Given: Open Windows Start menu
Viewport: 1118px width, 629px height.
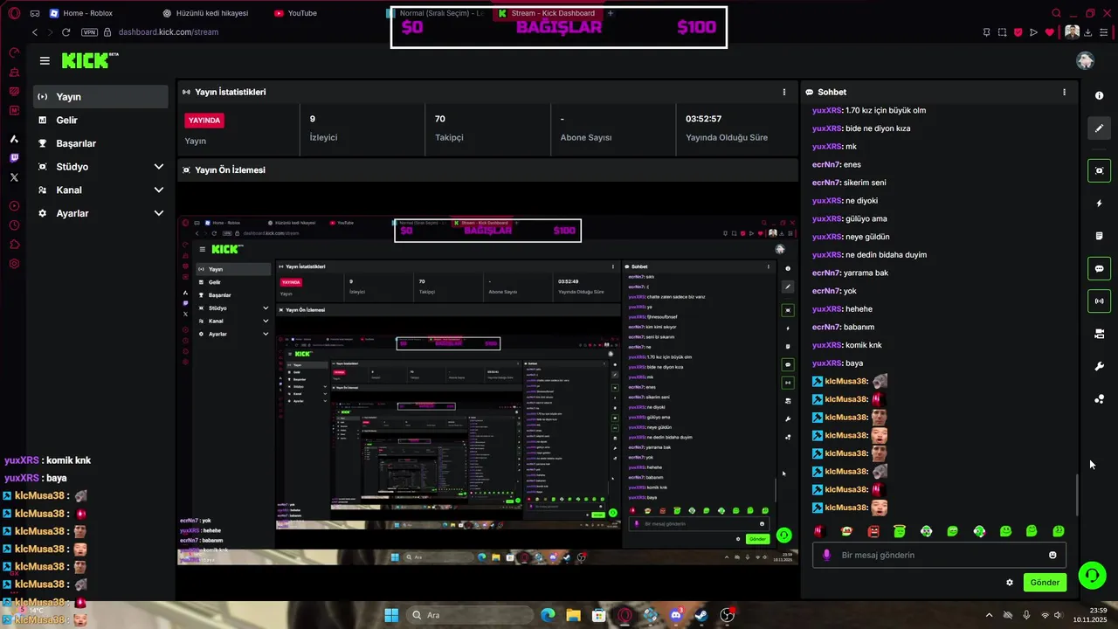Looking at the screenshot, I should 391,615.
